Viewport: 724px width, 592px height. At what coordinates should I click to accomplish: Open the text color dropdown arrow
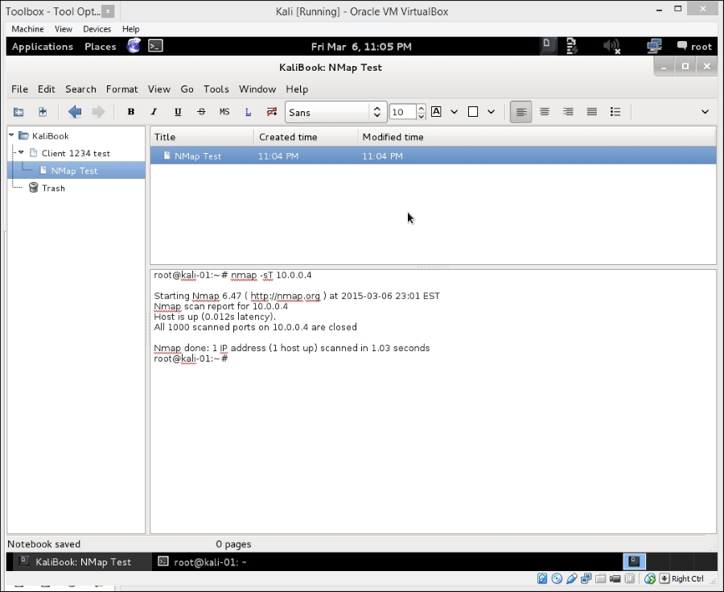tap(454, 112)
